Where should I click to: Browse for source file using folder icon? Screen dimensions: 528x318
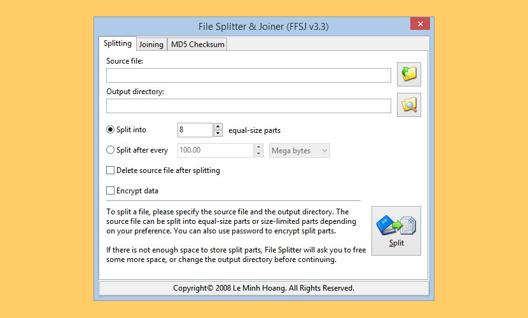(409, 74)
